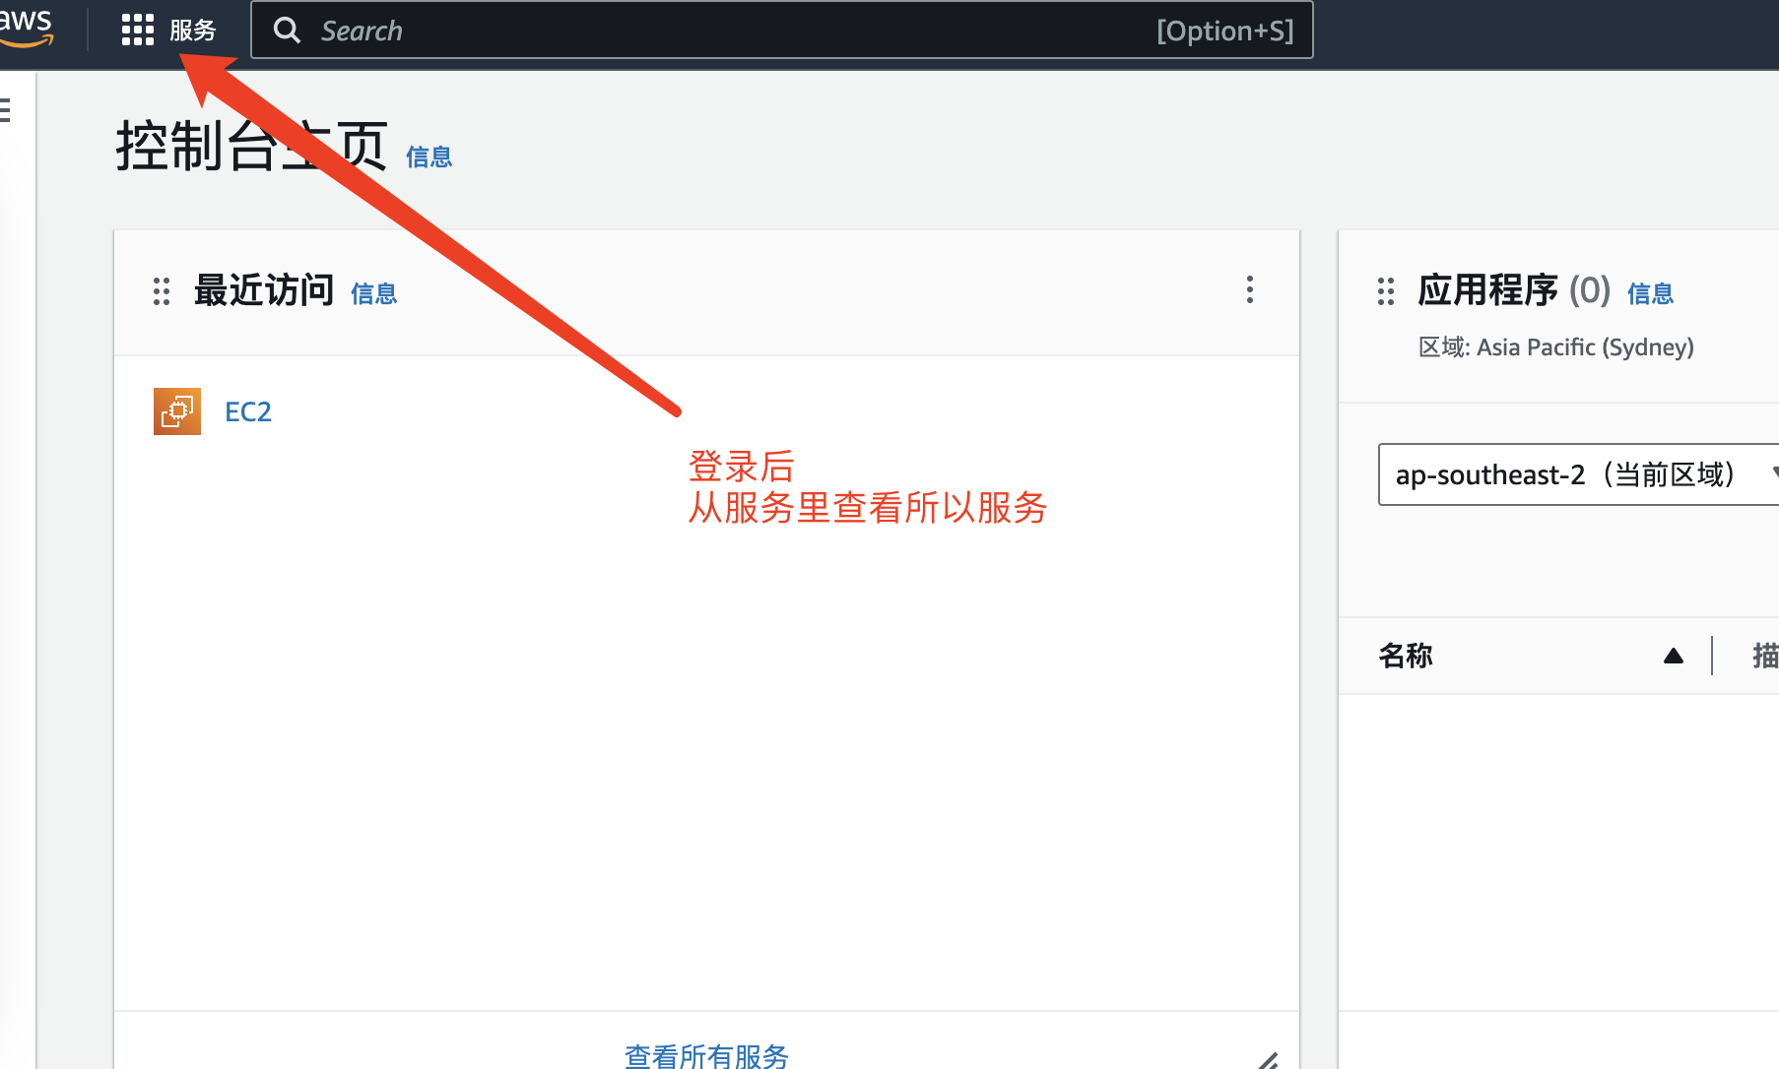Sort by the 名称 column arrow
Screen dimensions: 1779x1069
pyautogui.click(x=1673, y=656)
